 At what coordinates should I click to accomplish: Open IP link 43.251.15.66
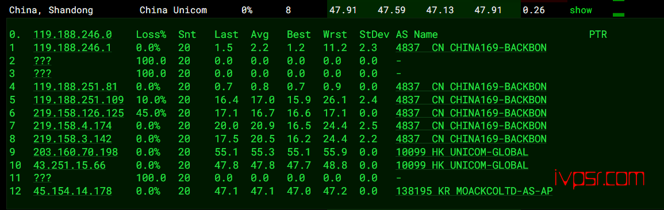tap(70, 165)
